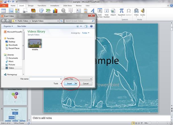Click the Date & Time icon

coord(100,12)
